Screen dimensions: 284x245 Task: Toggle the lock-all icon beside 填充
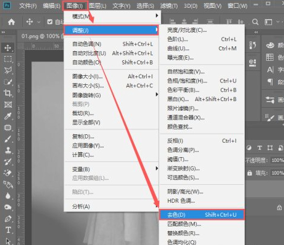[x=250, y=173]
